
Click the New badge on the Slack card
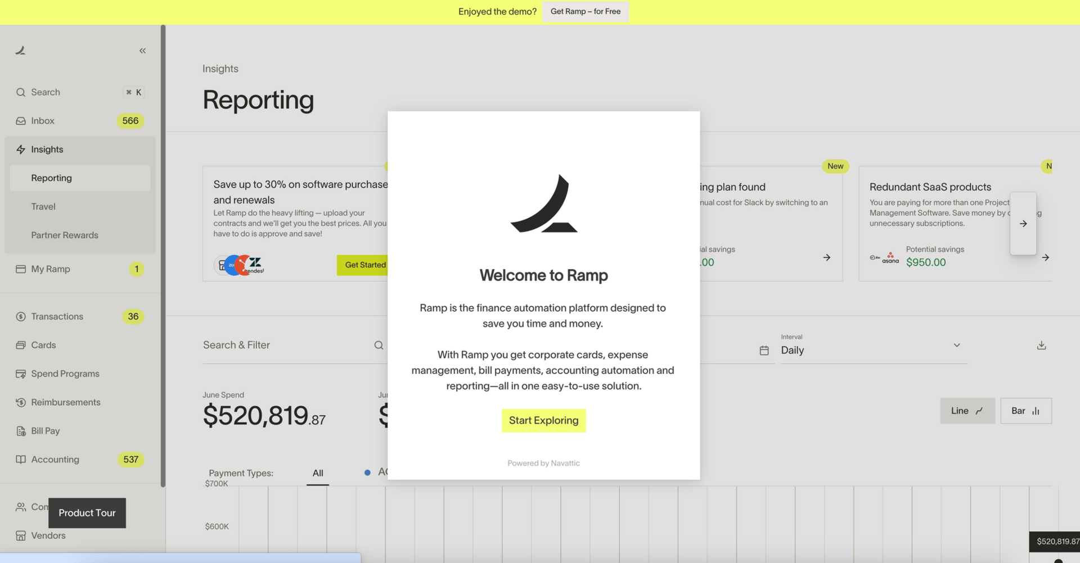[835, 166]
